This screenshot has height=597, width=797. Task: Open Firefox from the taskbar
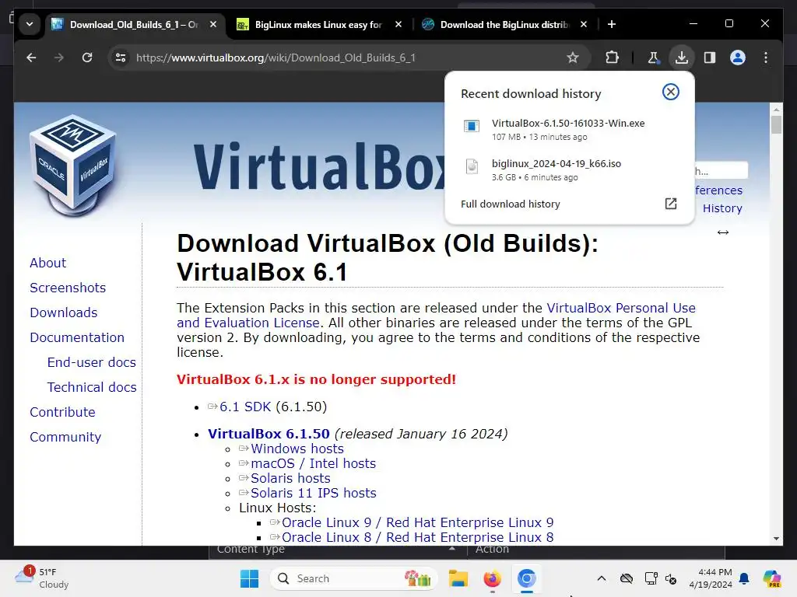tap(492, 578)
